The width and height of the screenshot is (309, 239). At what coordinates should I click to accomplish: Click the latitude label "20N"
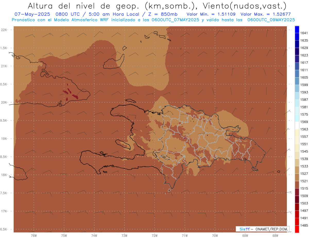click(4, 103)
